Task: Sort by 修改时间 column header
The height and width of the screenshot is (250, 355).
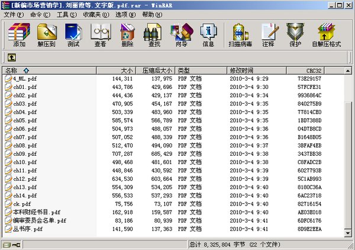Action: pos(242,70)
